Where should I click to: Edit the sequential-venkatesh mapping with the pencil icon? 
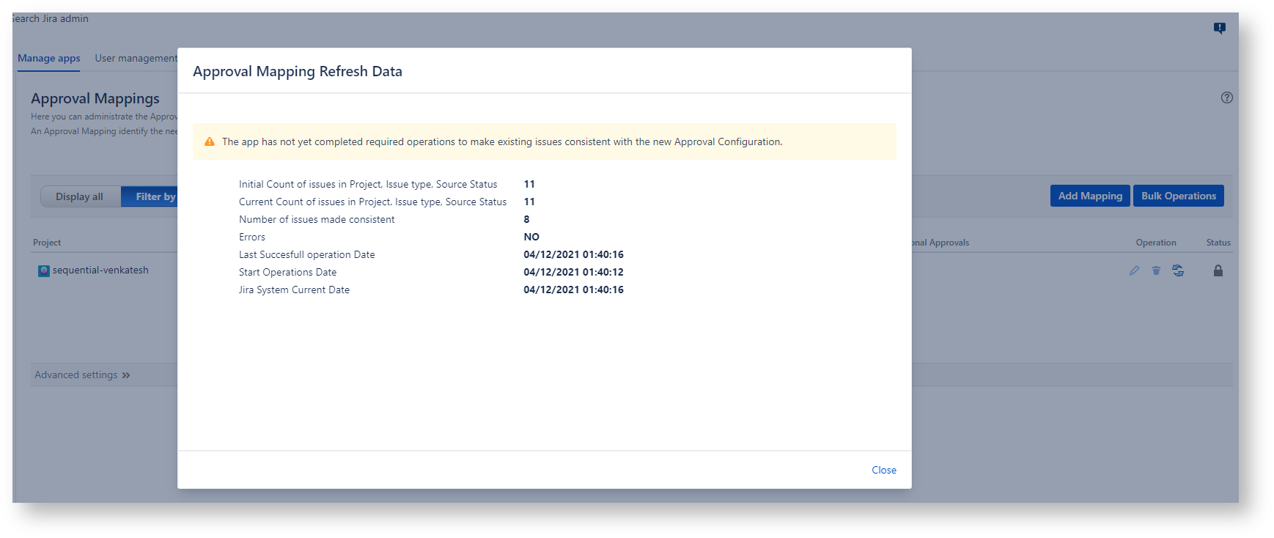[1134, 270]
